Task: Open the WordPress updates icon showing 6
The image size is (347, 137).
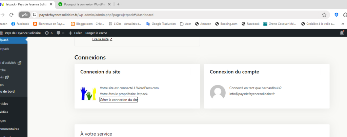Action: 48,33
